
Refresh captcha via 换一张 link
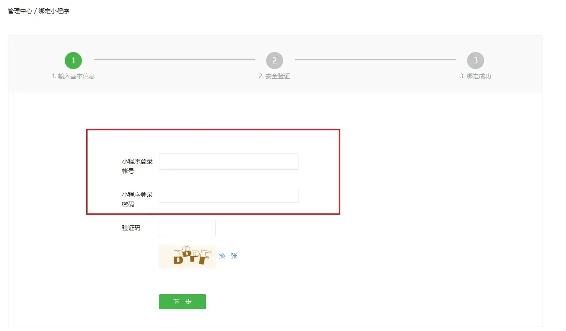[x=228, y=256]
